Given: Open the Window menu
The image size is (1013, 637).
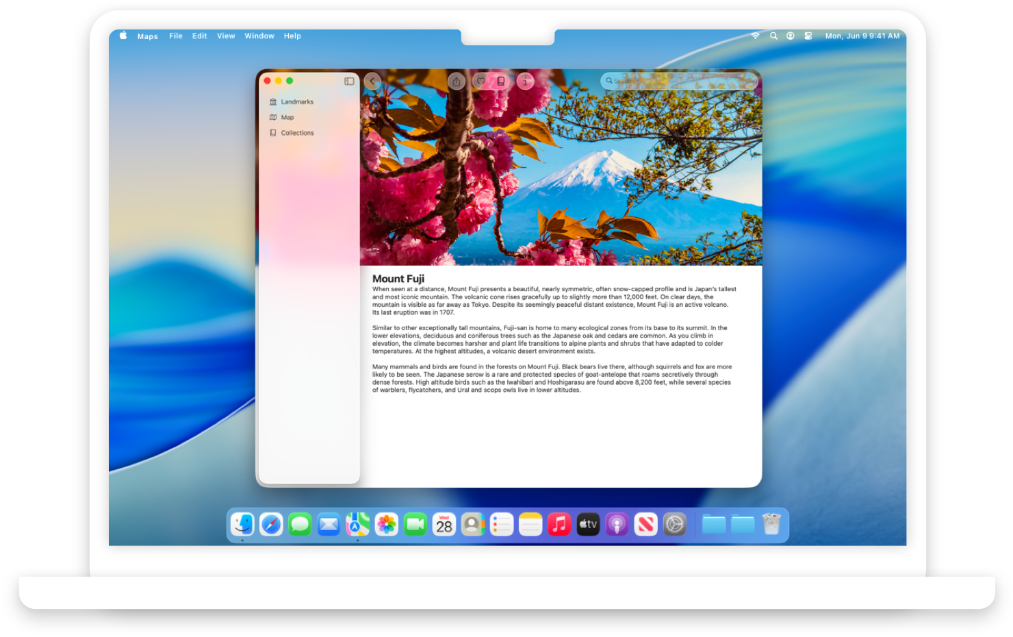Looking at the screenshot, I should tap(259, 36).
